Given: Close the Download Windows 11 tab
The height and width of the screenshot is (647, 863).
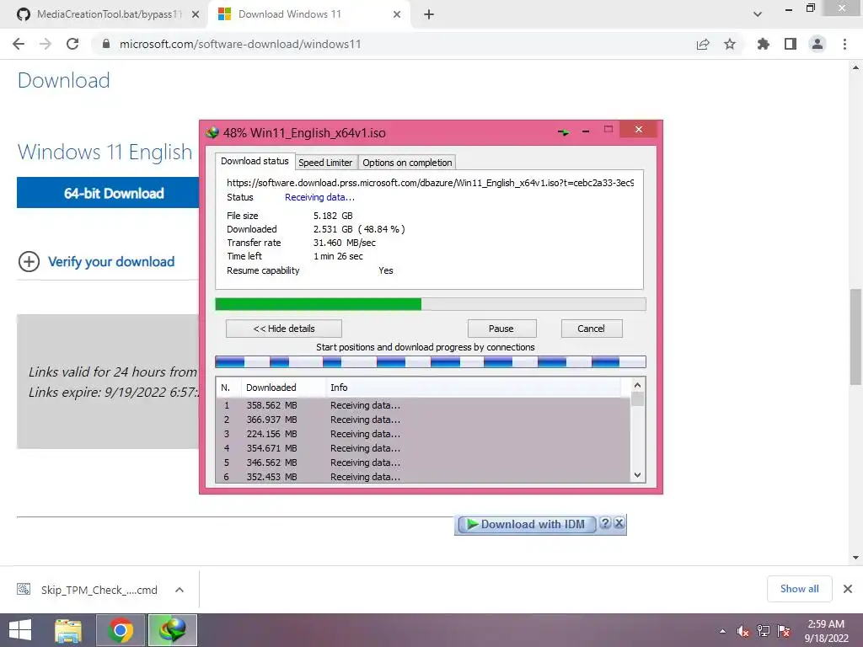Looking at the screenshot, I should pos(397,14).
